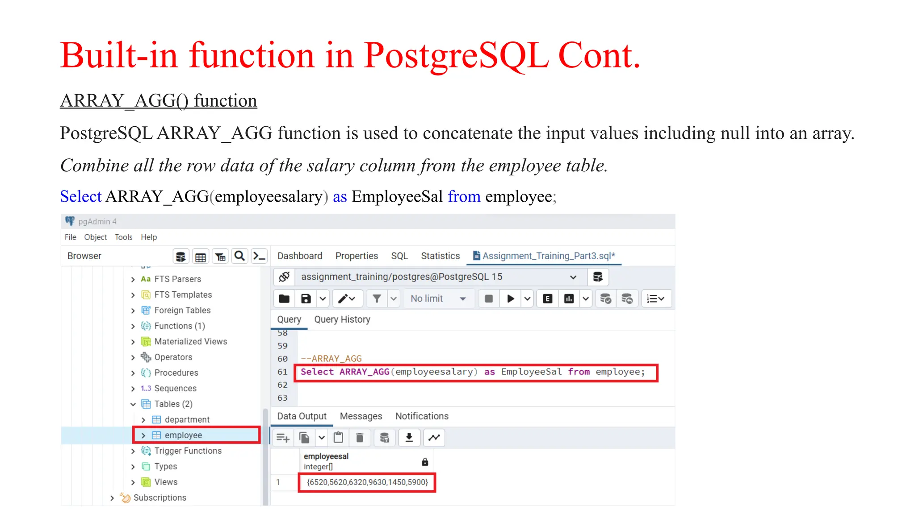Click the Commit database icon
915x514 pixels.
tap(605, 299)
